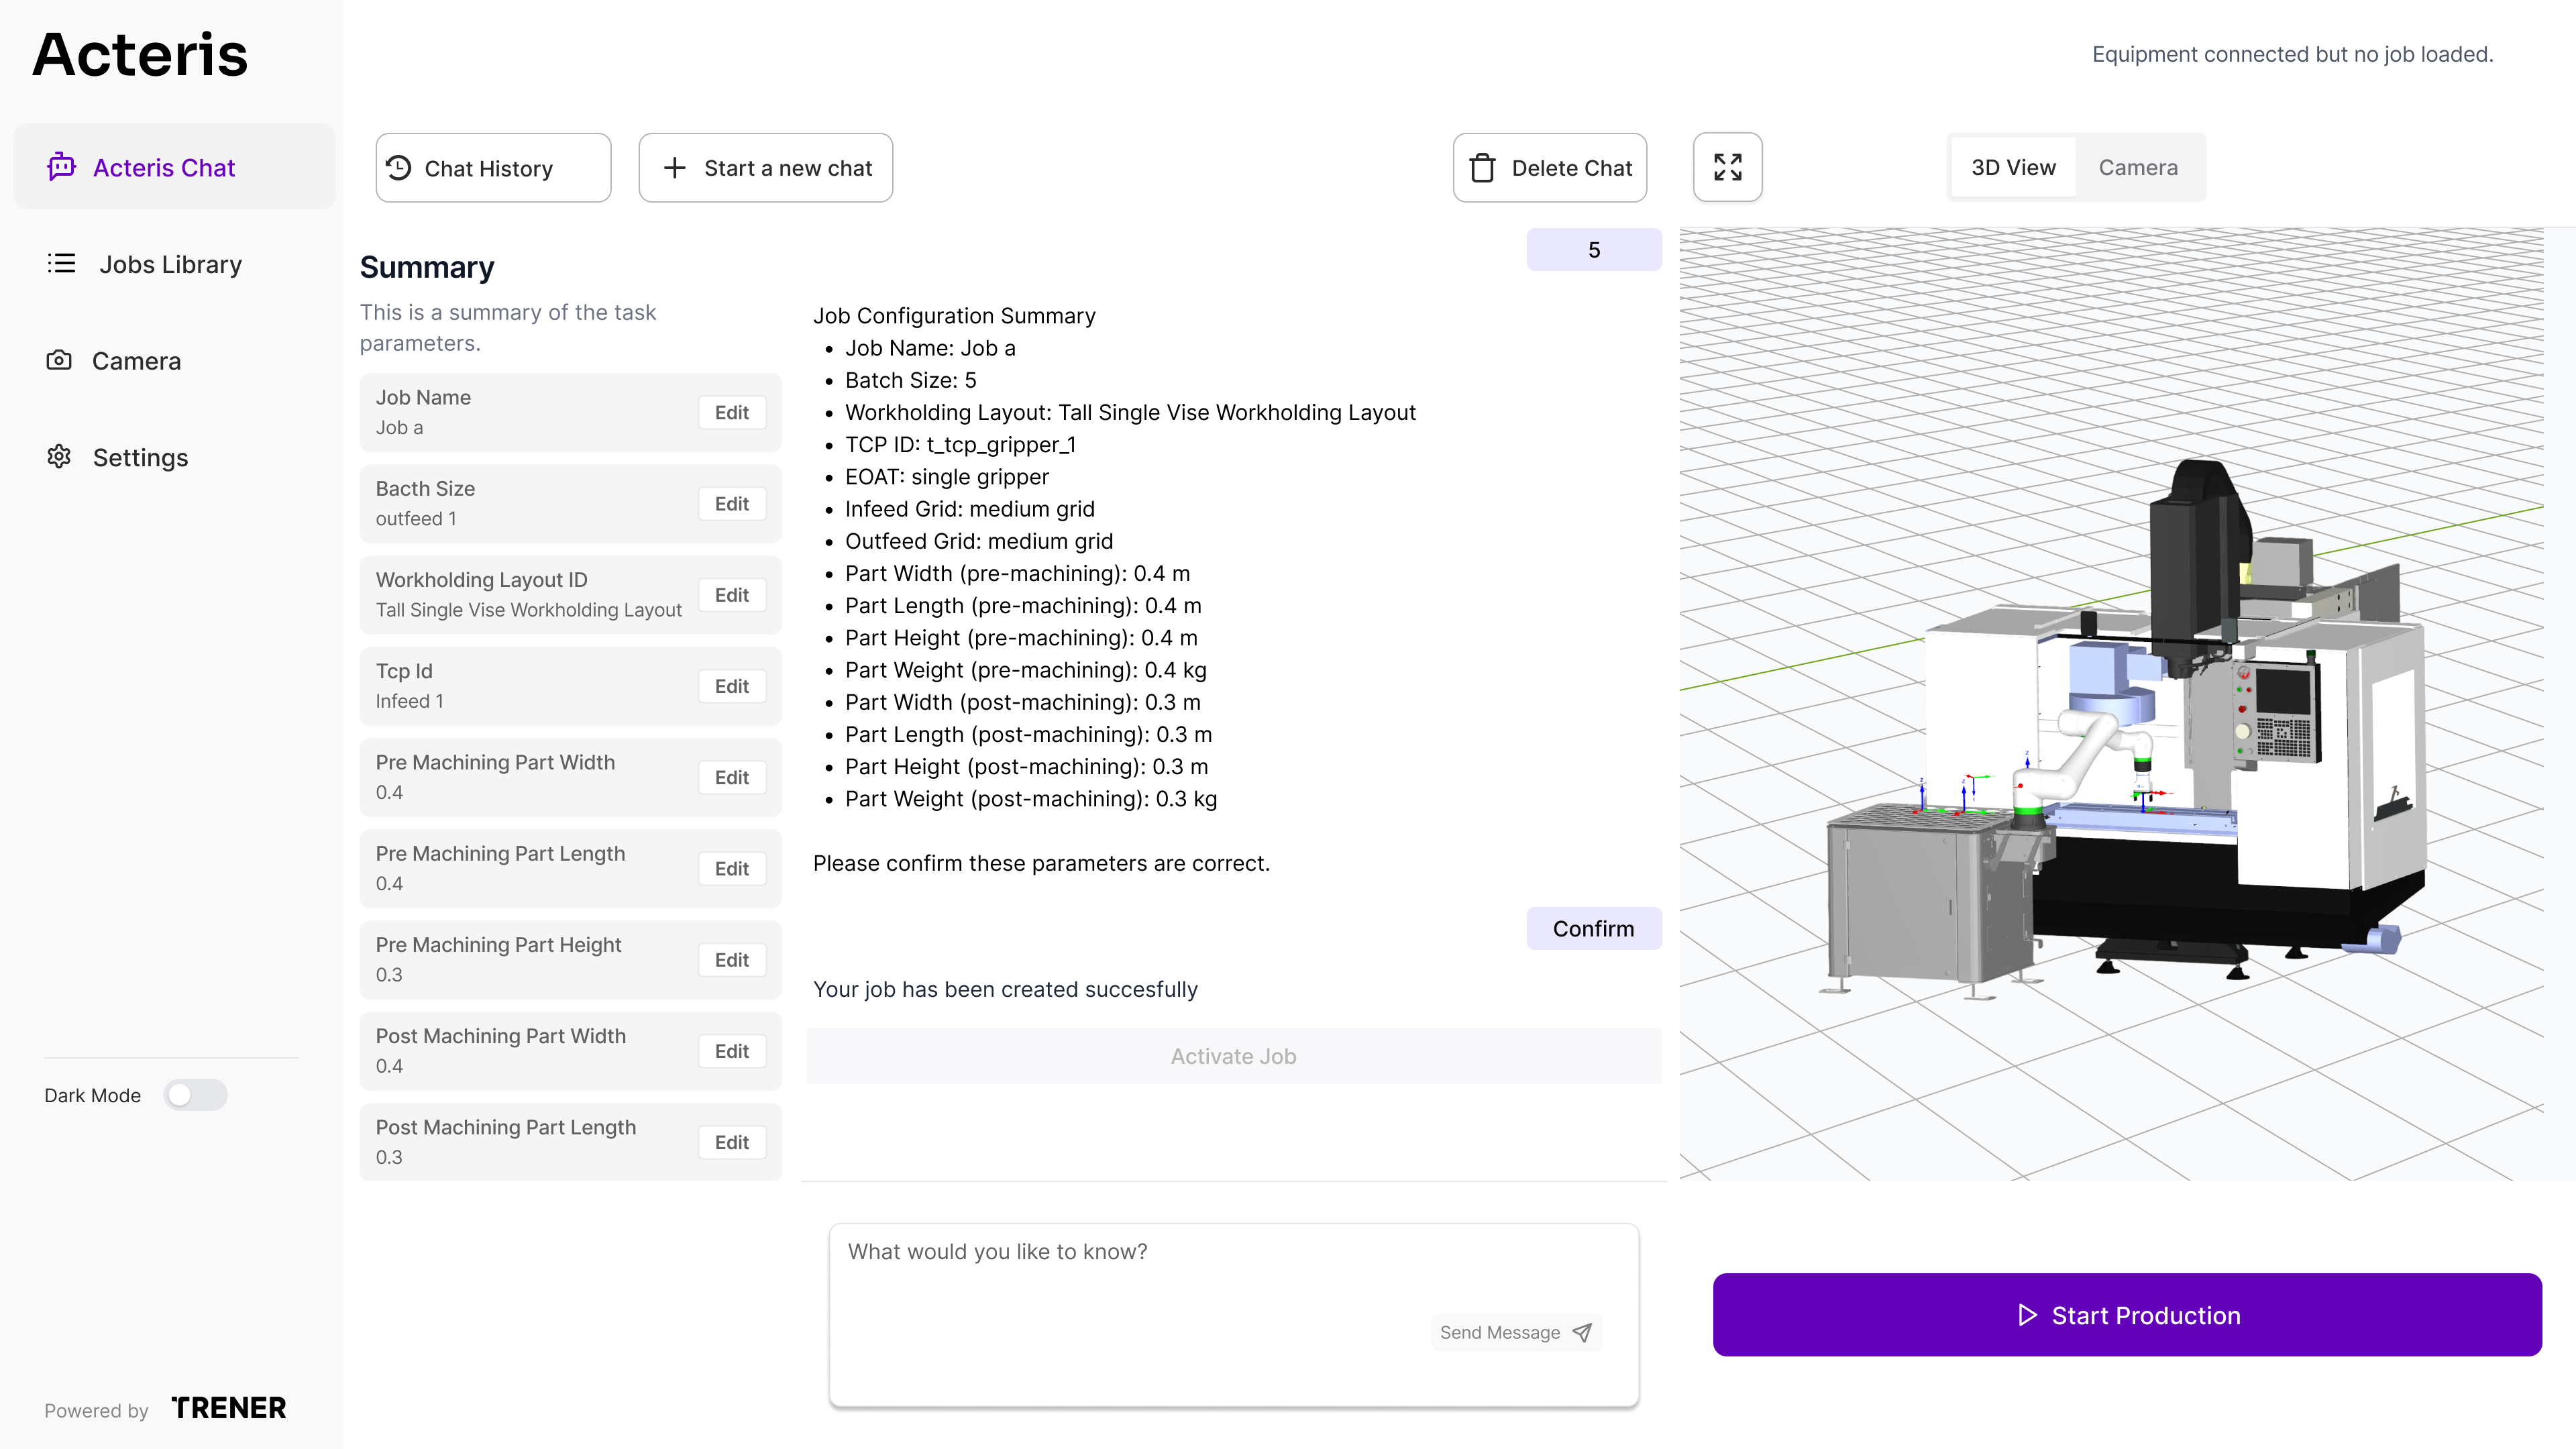This screenshot has width=2576, height=1449.
Task: Open Chat History
Action: (x=492, y=167)
